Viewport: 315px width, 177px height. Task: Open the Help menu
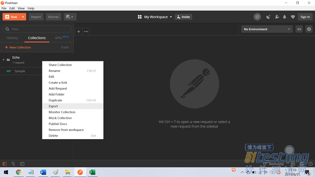31,8
